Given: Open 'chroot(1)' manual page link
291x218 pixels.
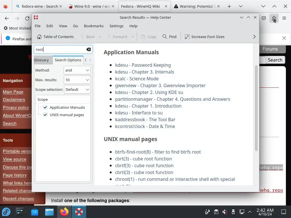Looking at the screenshot, I should pos(175,179).
